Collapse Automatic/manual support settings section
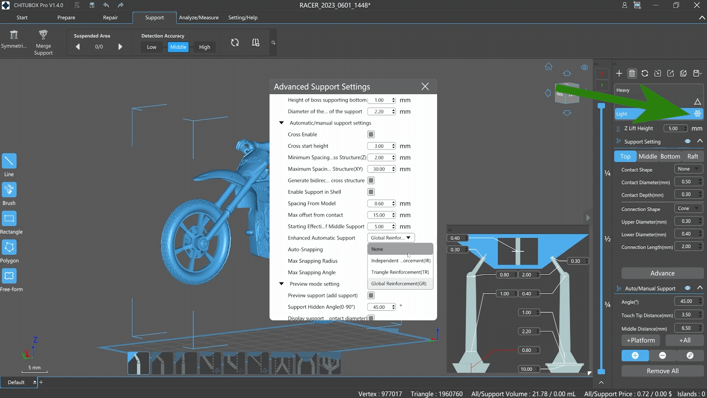This screenshot has width=707, height=398. 281,123
